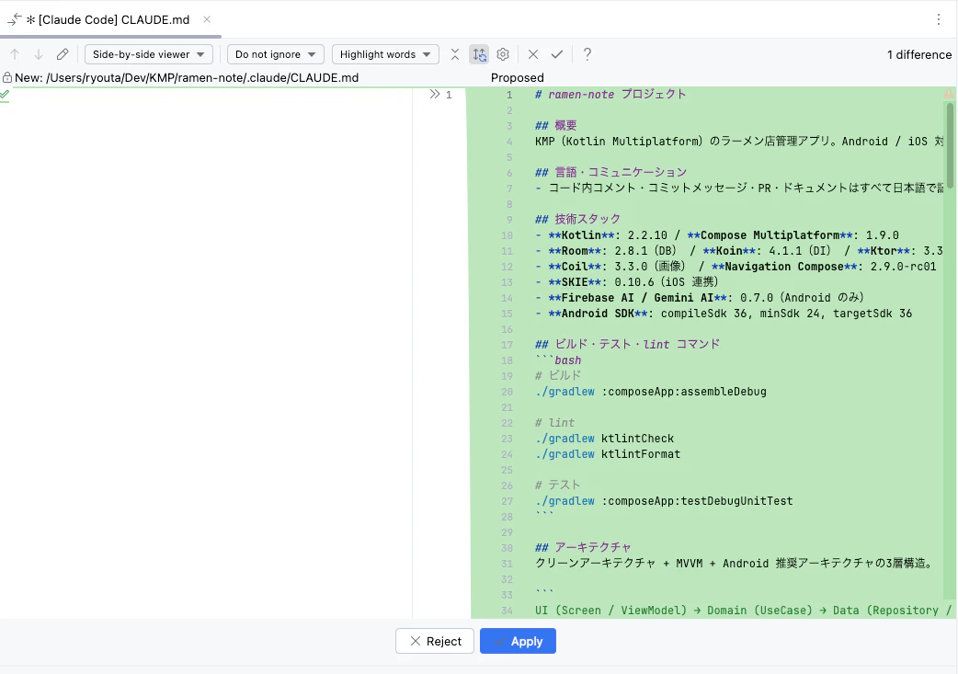Accept change chunk with double-arrow icon
The image size is (958, 674).
pos(434,94)
